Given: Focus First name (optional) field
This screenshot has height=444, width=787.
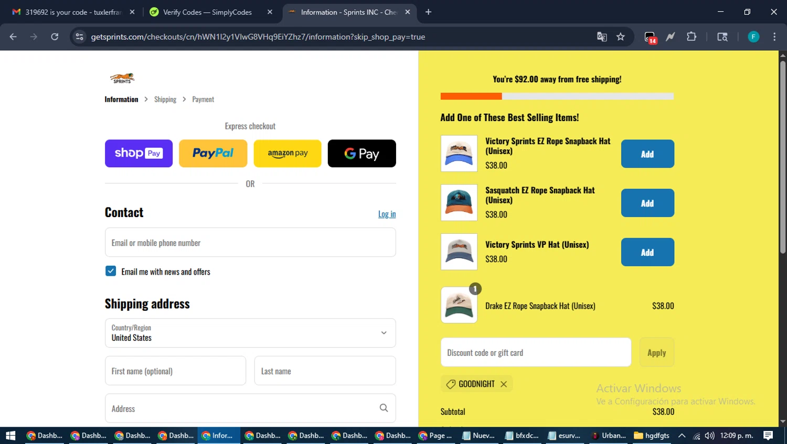Looking at the screenshot, I should 175,371.
